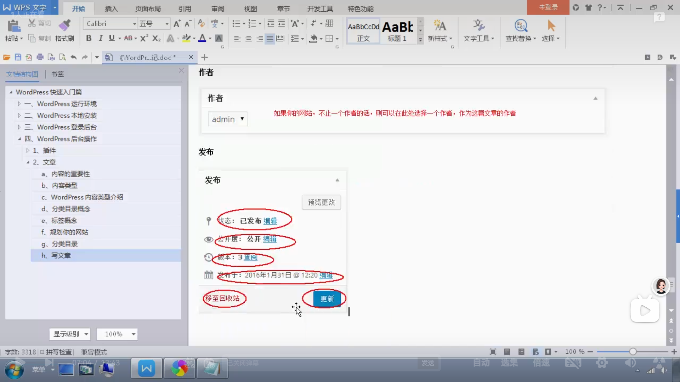Viewport: 680px width, 382px height.
Task: Toggle strikethrough AB formatting
Action: [x=128, y=38]
